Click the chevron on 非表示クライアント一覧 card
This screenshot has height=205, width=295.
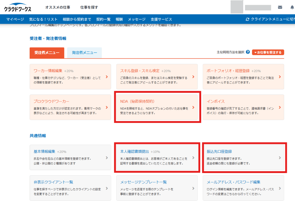coord(107,188)
